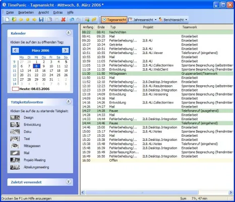Go to next month in calendar
The width and height of the screenshot is (235, 202).
pyautogui.click(x=65, y=50)
